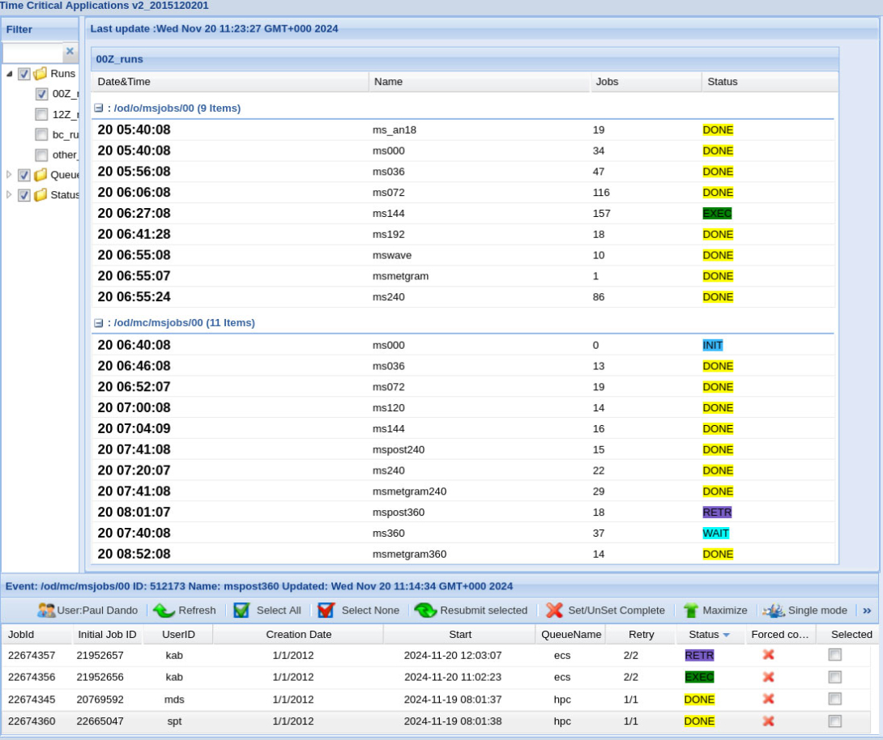The height and width of the screenshot is (740, 883).
Task: Click the Set/UnSet Complete button label
Action: click(616, 610)
